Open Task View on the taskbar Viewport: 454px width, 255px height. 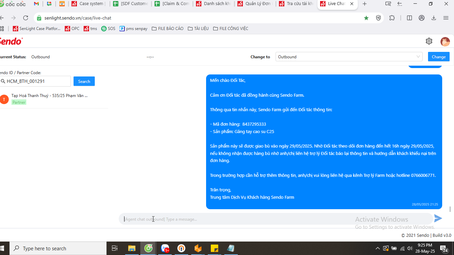(115, 248)
